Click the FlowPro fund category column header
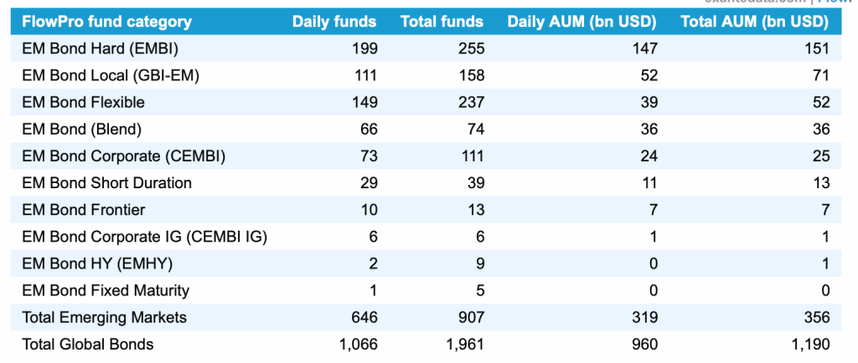858x363 pixels. [x=106, y=22]
